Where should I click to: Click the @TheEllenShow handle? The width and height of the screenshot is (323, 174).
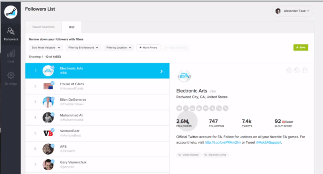(x=72, y=104)
